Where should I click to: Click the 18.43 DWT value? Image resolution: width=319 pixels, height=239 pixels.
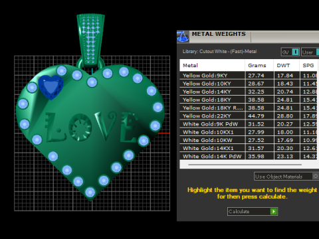coord(285,84)
